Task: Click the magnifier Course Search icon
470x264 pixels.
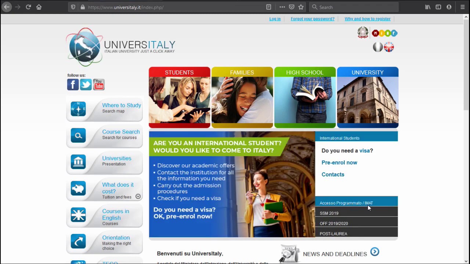Action: tap(78, 135)
